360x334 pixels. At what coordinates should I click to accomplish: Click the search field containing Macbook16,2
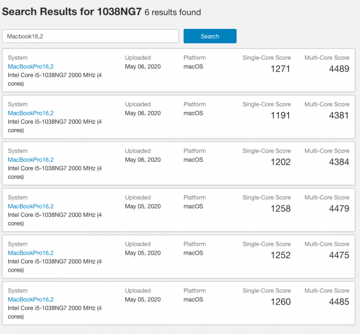[x=91, y=36]
